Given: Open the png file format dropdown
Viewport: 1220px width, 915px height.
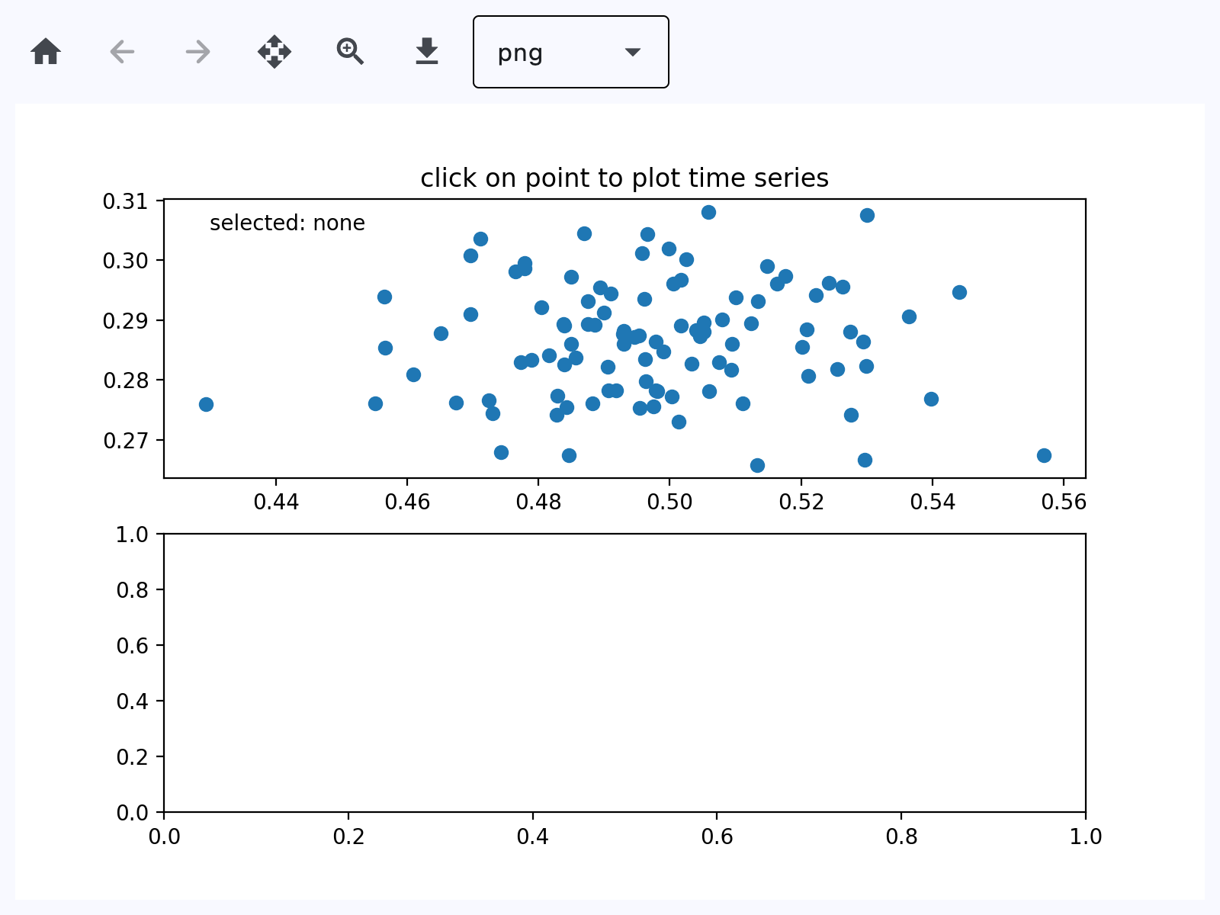Looking at the screenshot, I should [x=570, y=52].
